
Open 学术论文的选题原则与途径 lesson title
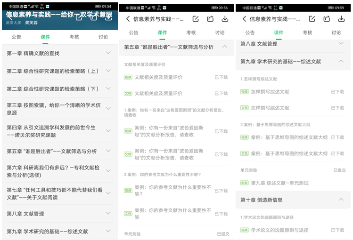pyautogui.click(x=279, y=230)
